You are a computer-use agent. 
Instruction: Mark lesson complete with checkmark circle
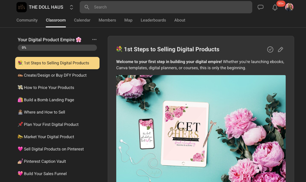coord(270,49)
